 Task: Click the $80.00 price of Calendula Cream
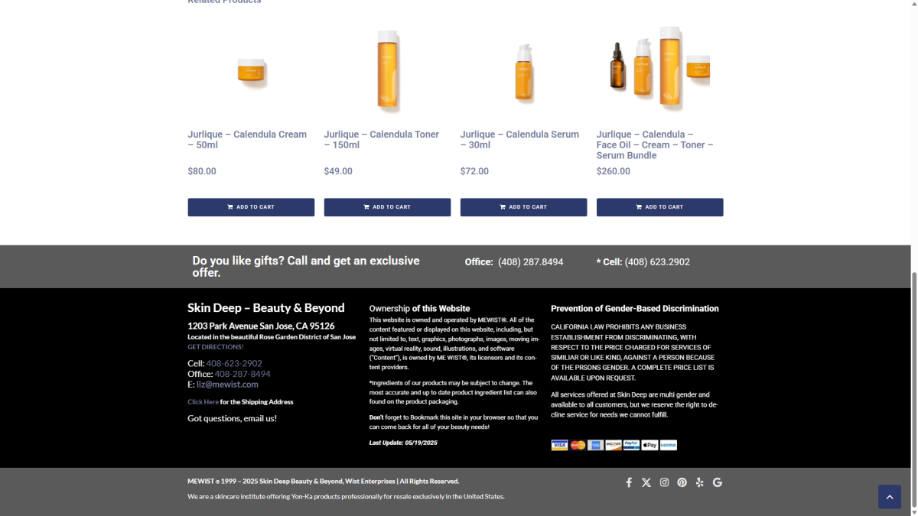click(202, 171)
